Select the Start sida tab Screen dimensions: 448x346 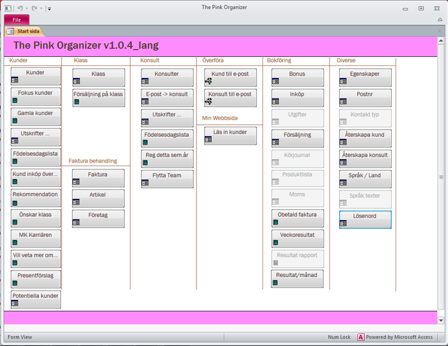click(x=24, y=31)
